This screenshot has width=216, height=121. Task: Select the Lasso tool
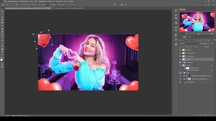click(x=2, y=17)
